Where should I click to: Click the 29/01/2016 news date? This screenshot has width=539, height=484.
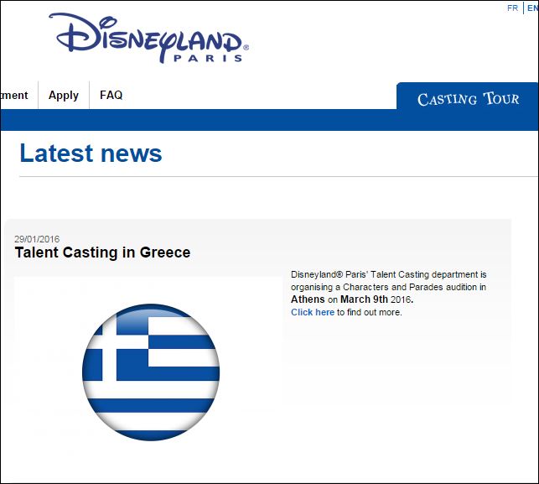pos(37,239)
